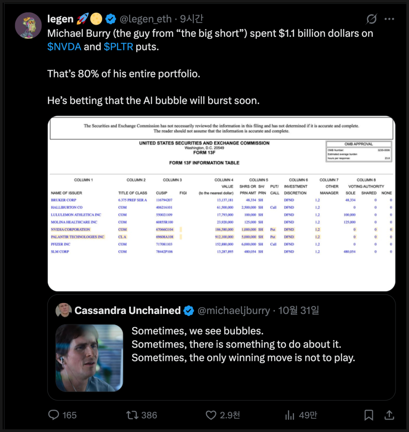This screenshot has height=432, width=409.
Task: View tweet analytics bar chart icon
Action: pos(290,415)
